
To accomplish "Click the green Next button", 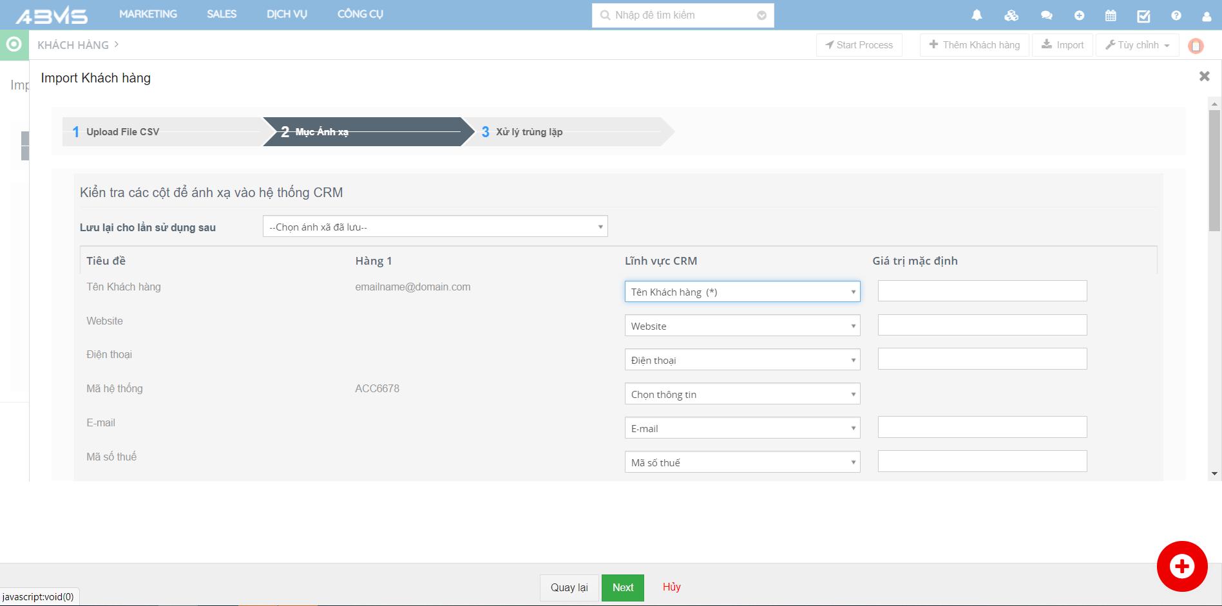I will pos(622,587).
